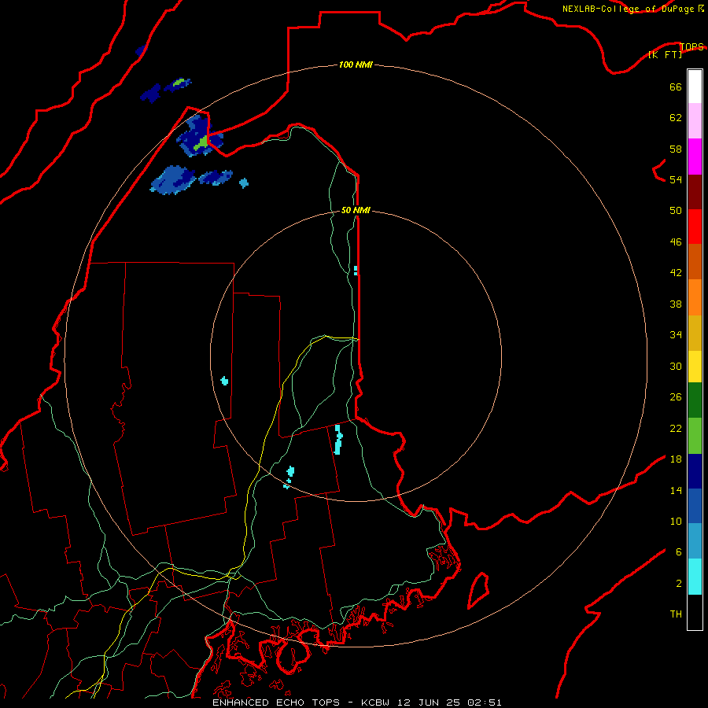Select the bright red legend color band
The height and width of the screenshot is (708, 708).
coord(695,227)
